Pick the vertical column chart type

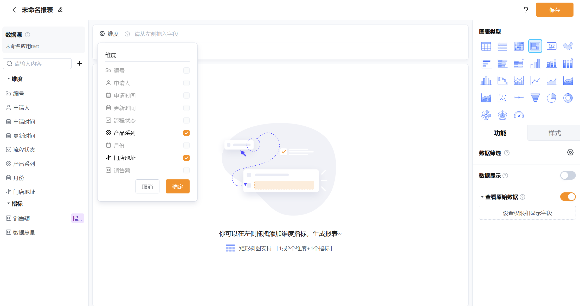(x=535, y=63)
